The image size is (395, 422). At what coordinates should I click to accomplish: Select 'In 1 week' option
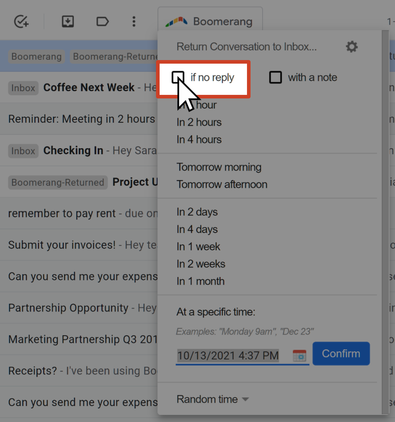pos(198,247)
